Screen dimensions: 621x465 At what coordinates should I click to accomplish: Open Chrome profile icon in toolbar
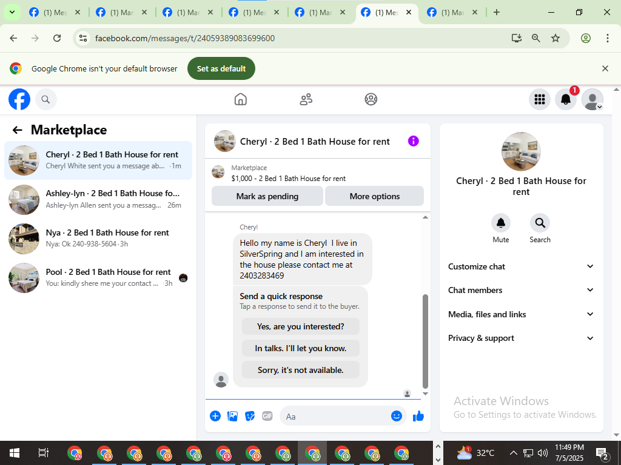[586, 38]
